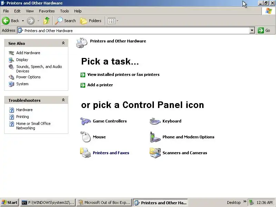Expand the Desktop toolbar chevron
Viewport: 276px width, 207px height.
(x=245, y=201)
